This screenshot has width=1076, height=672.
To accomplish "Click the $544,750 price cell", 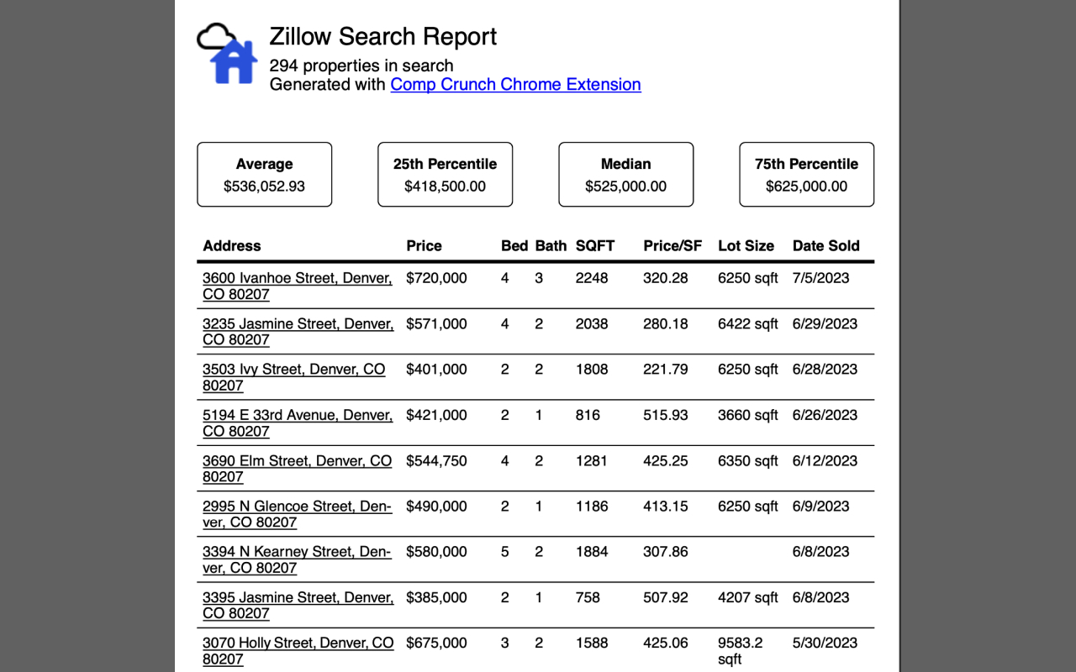I will pos(436,460).
